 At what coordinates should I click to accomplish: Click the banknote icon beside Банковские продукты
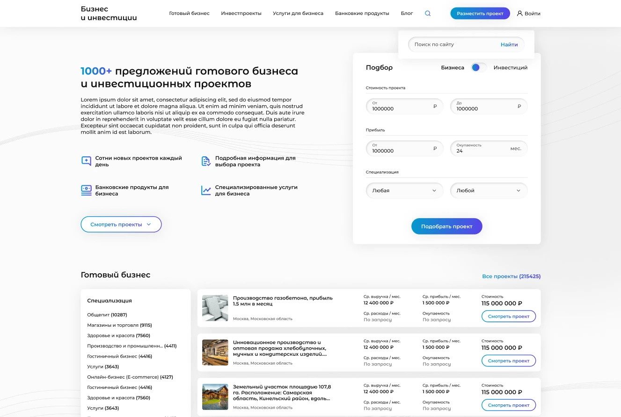pyautogui.click(x=86, y=190)
